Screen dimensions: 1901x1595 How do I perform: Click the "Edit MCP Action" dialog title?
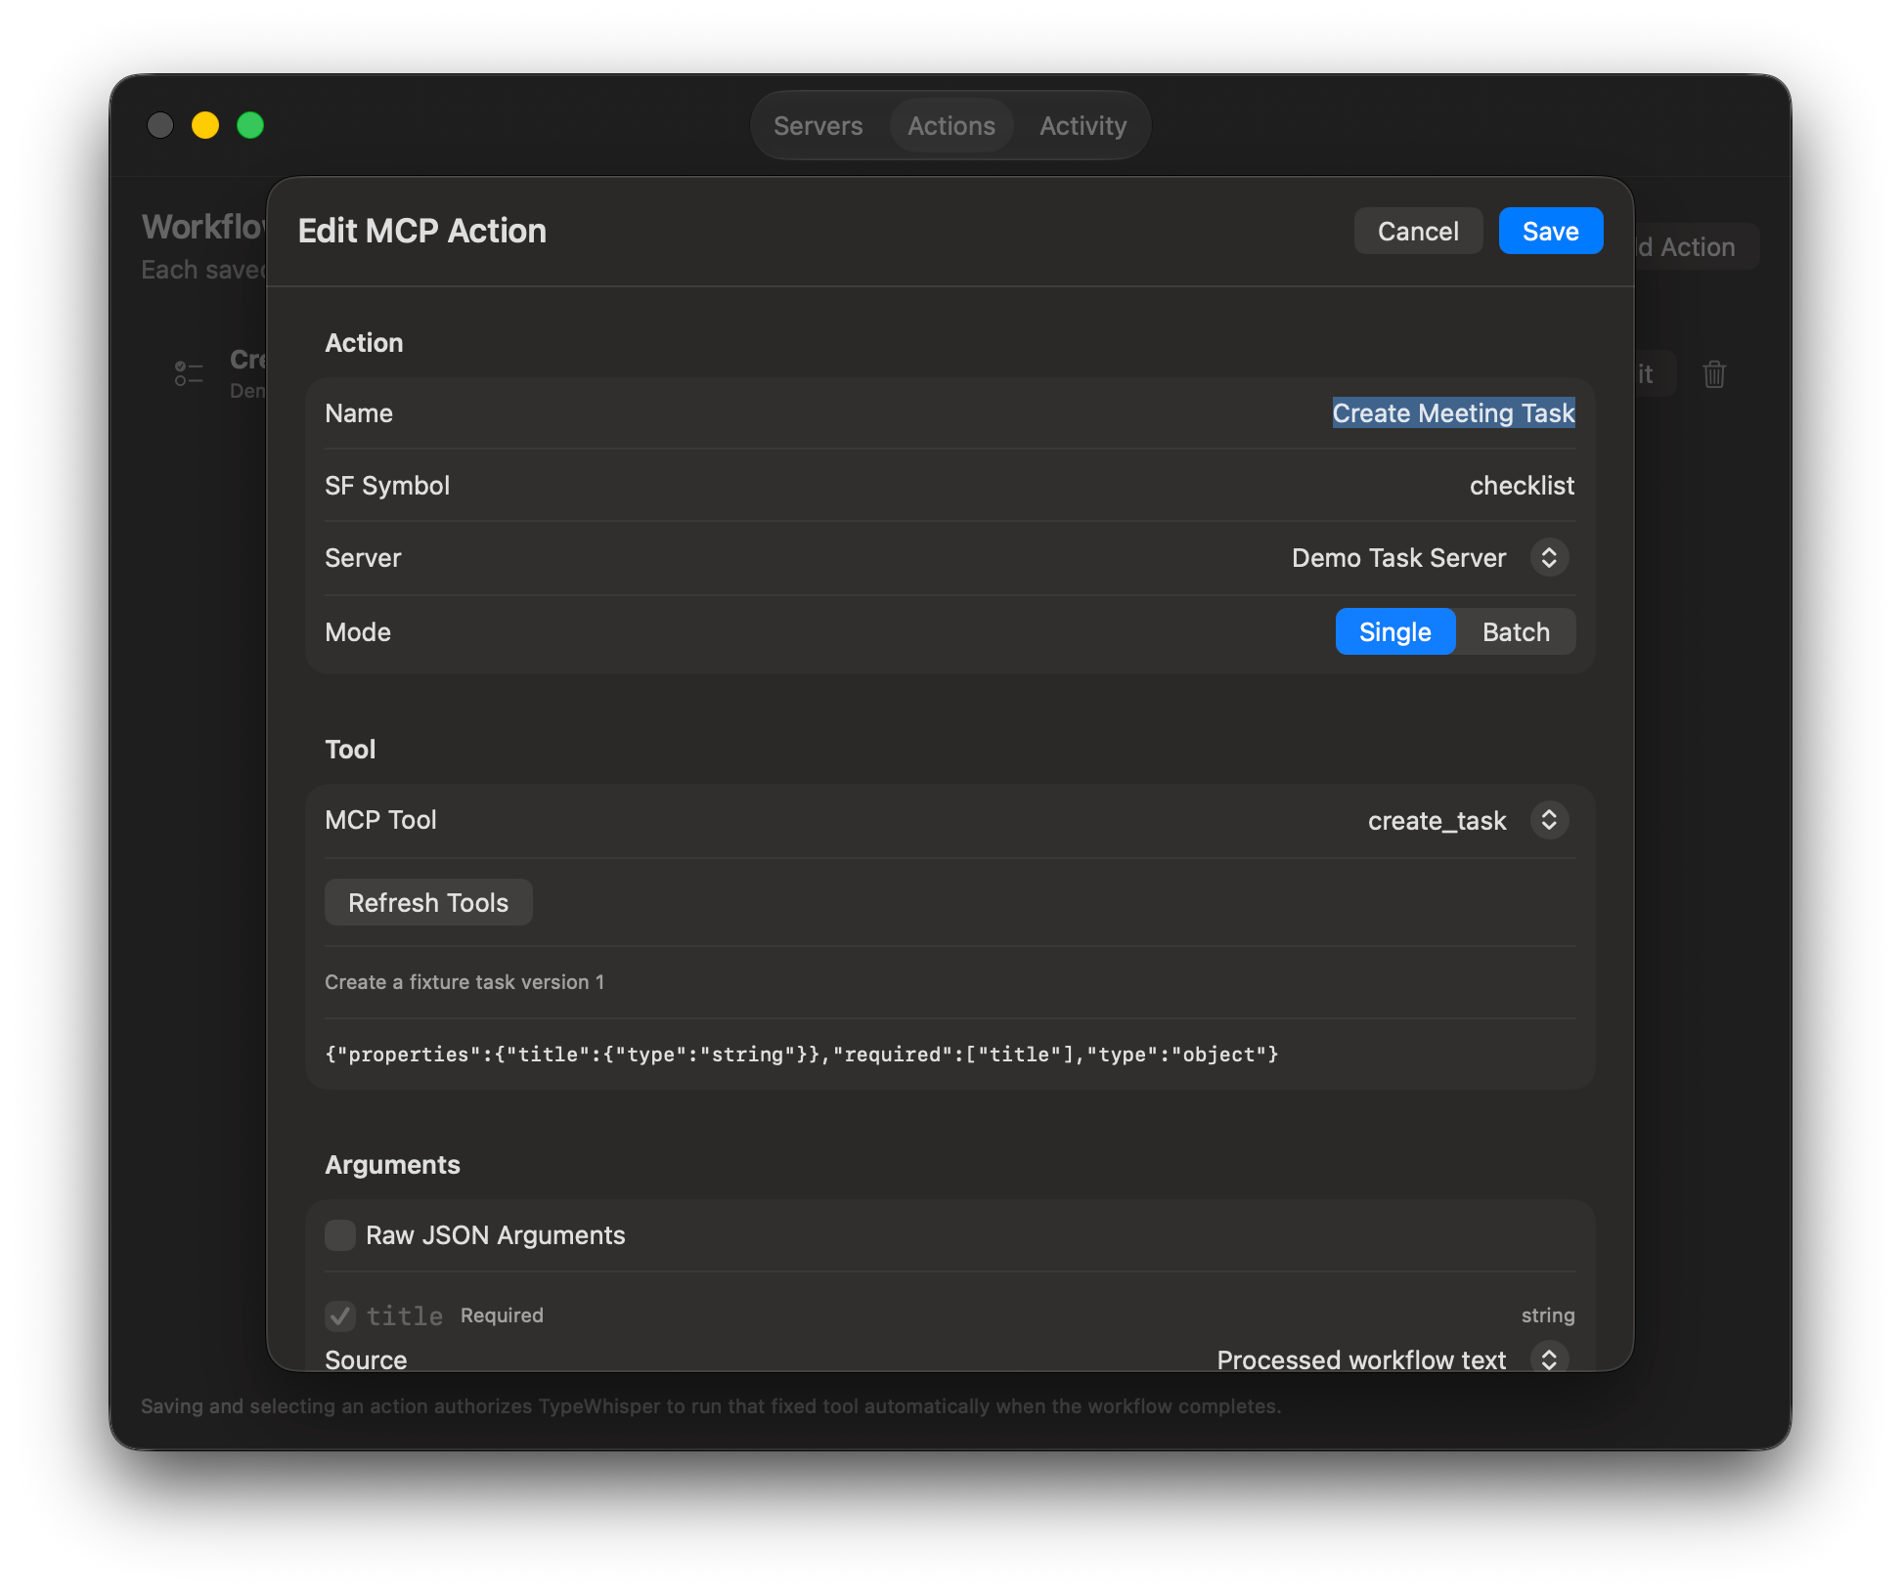(421, 231)
